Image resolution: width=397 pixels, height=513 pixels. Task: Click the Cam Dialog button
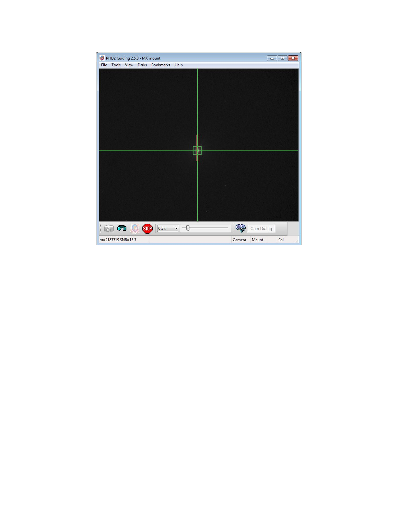click(x=261, y=229)
